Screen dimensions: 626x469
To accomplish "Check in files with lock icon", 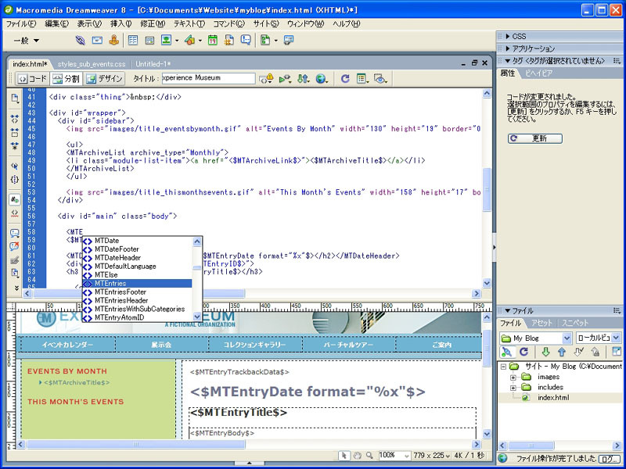I will point(595,352).
